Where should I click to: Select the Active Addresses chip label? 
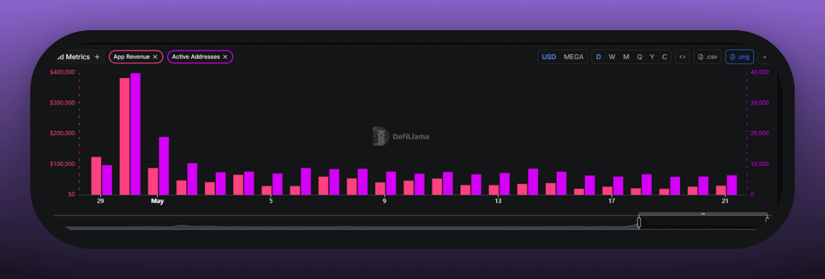click(x=196, y=57)
